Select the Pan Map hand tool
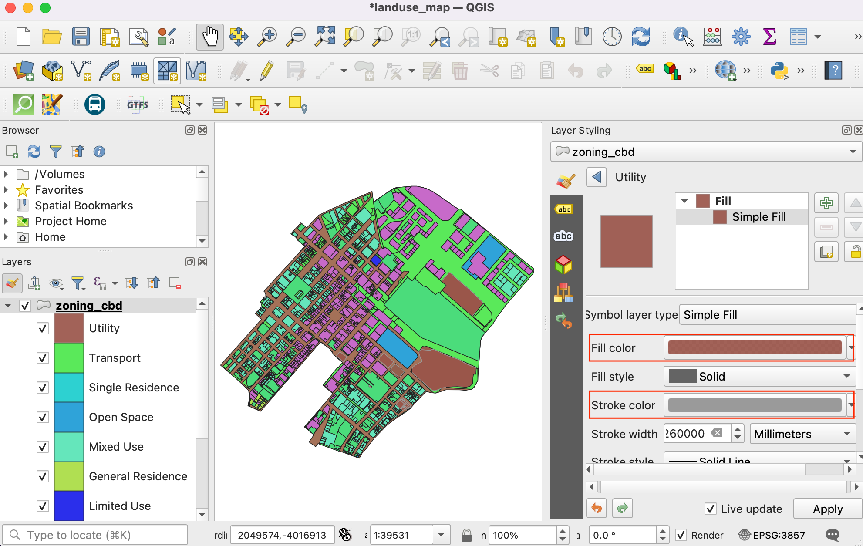 click(x=210, y=37)
